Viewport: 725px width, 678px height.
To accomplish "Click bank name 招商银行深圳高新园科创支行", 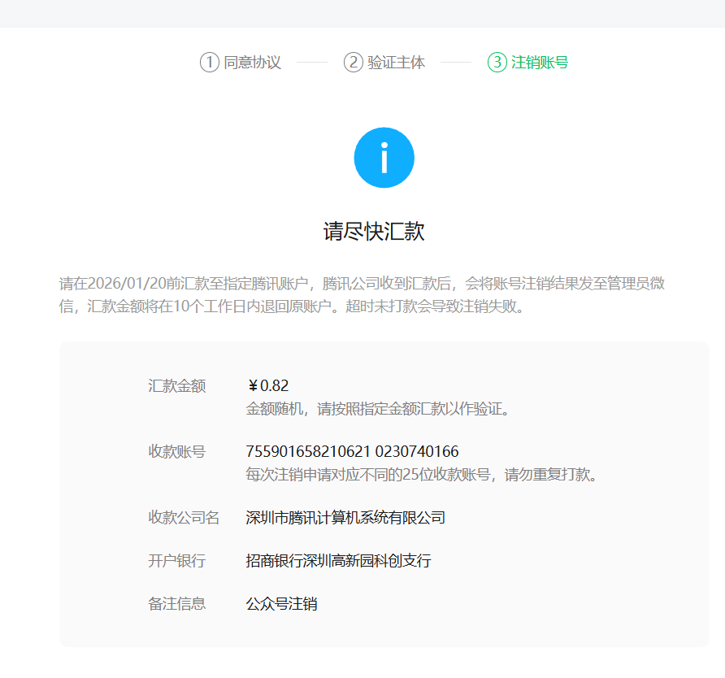I will click(338, 561).
